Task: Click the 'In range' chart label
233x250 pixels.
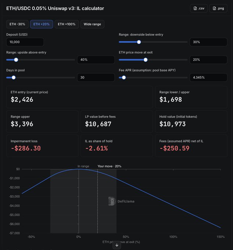Action: point(83,166)
